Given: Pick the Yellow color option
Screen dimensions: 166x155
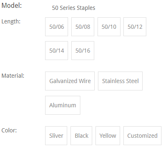Looking at the screenshot, I should tap(108, 136).
